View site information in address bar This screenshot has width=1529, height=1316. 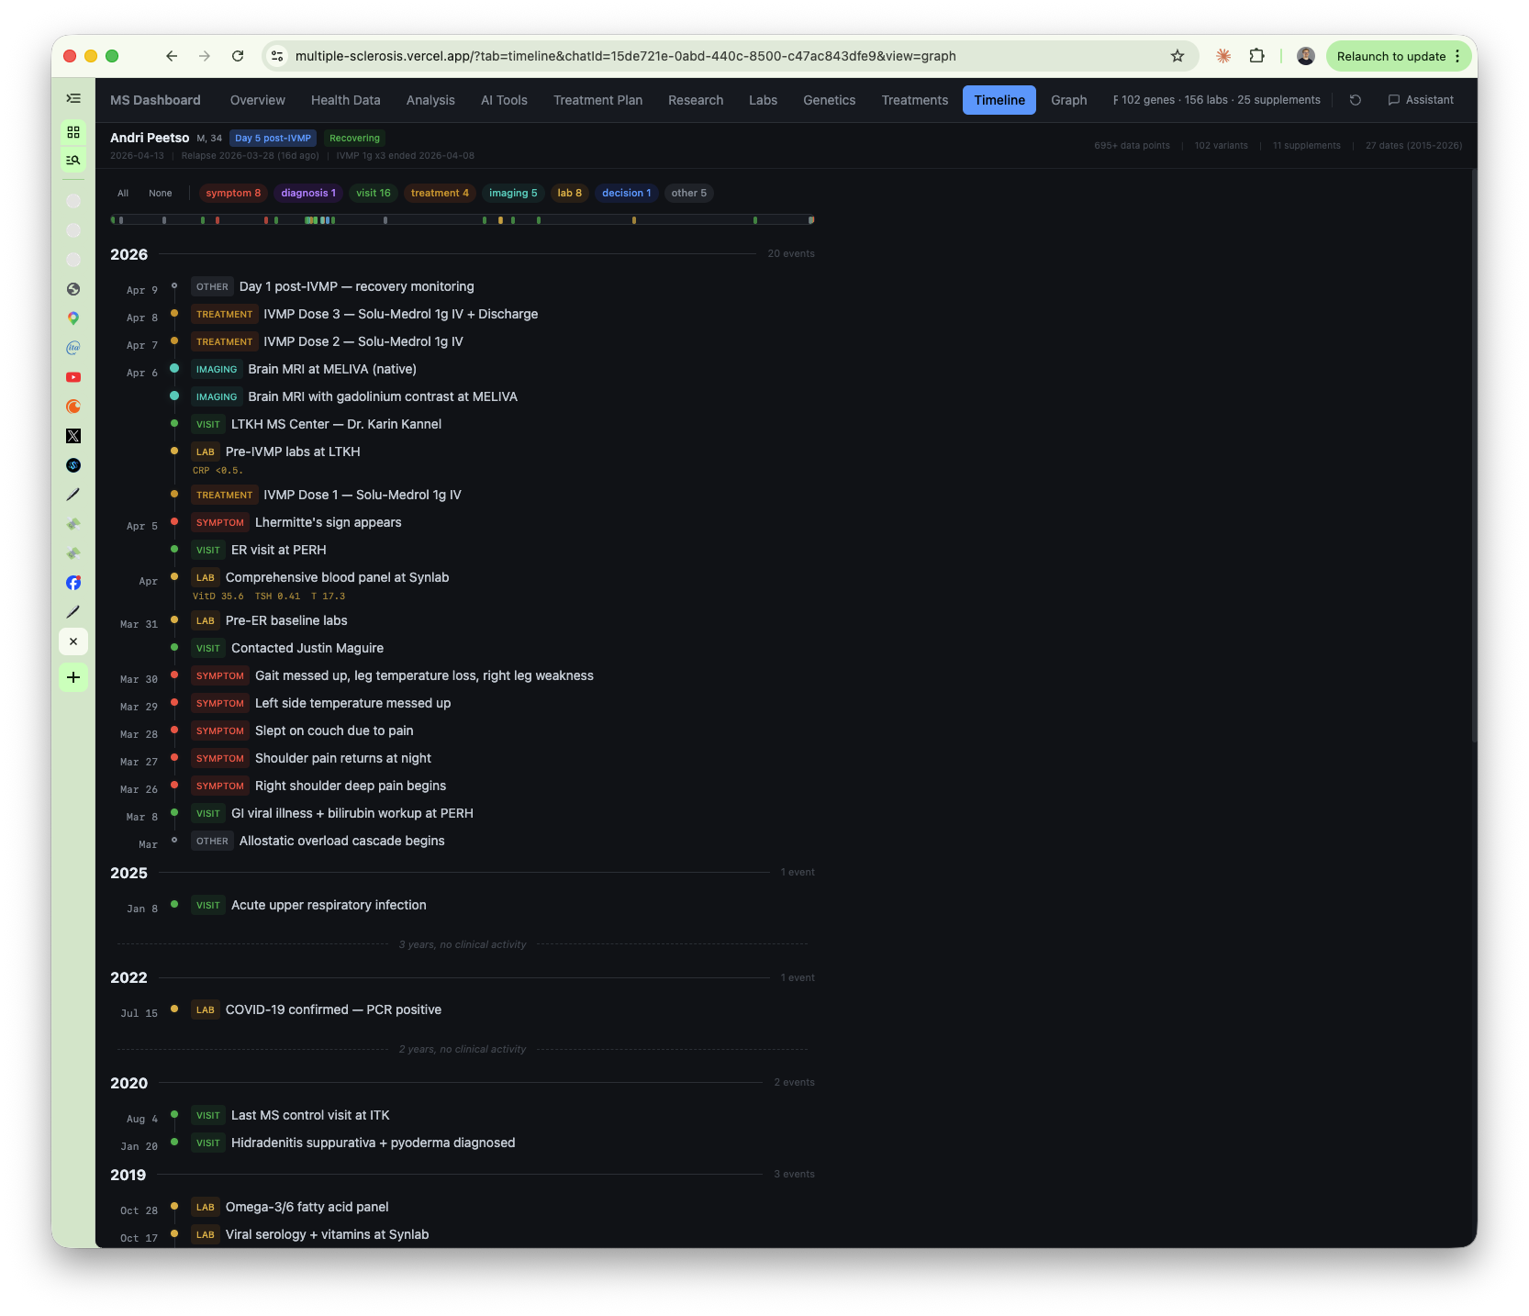(x=277, y=56)
